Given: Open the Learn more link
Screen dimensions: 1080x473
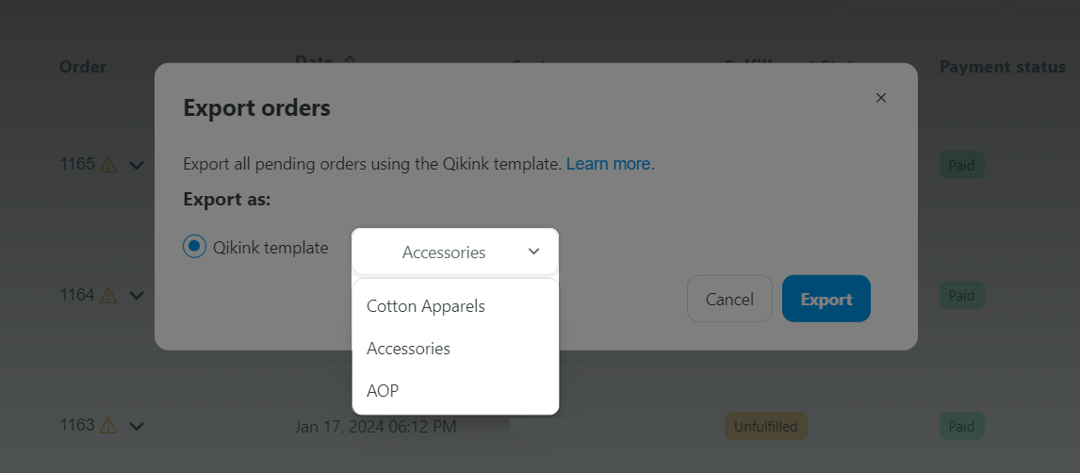Looking at the screenshot, I should 611,164.
